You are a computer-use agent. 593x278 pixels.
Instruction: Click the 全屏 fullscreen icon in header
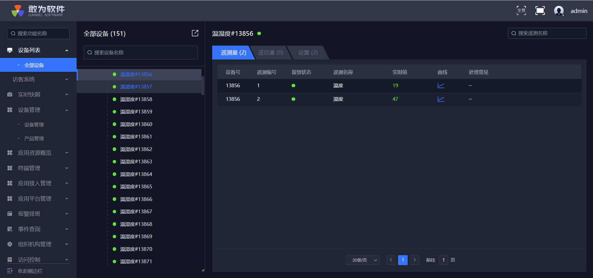[x=521, y=11]
